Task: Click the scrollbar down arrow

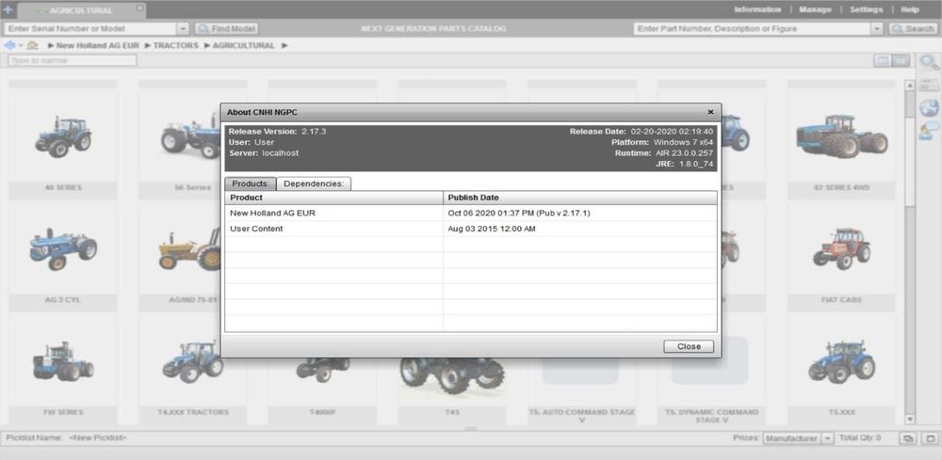Action: [x=910, y=420]
